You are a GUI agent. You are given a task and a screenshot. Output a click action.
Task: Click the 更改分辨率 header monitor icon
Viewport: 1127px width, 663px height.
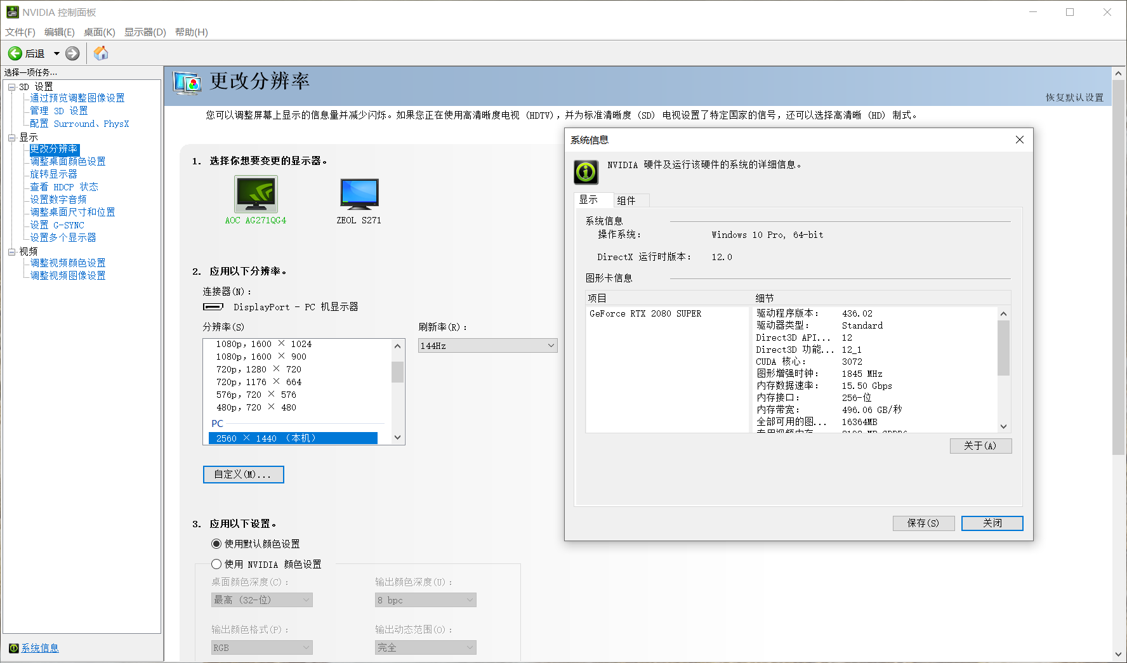coord(187,83)
